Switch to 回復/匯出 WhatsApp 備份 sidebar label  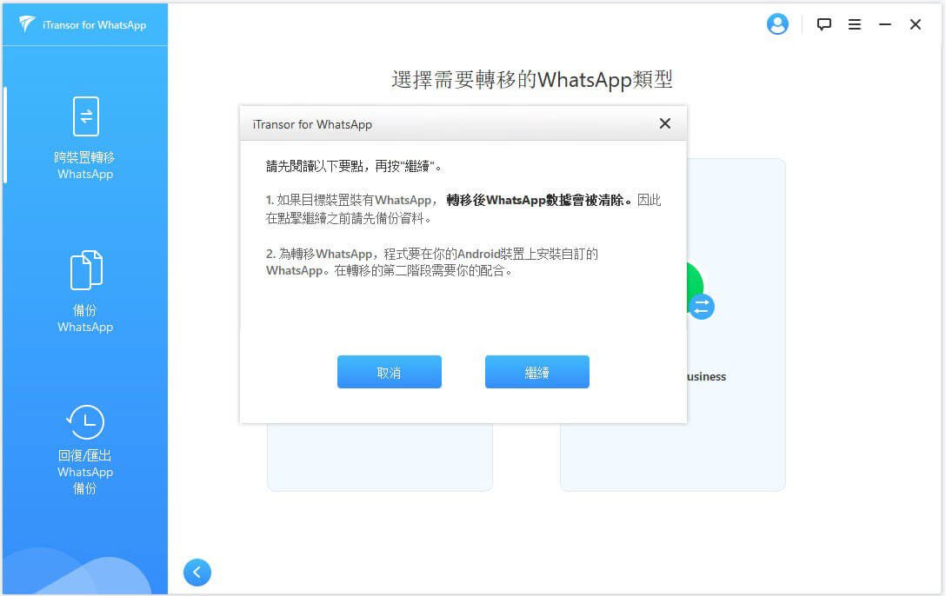[x=85, y=472]
